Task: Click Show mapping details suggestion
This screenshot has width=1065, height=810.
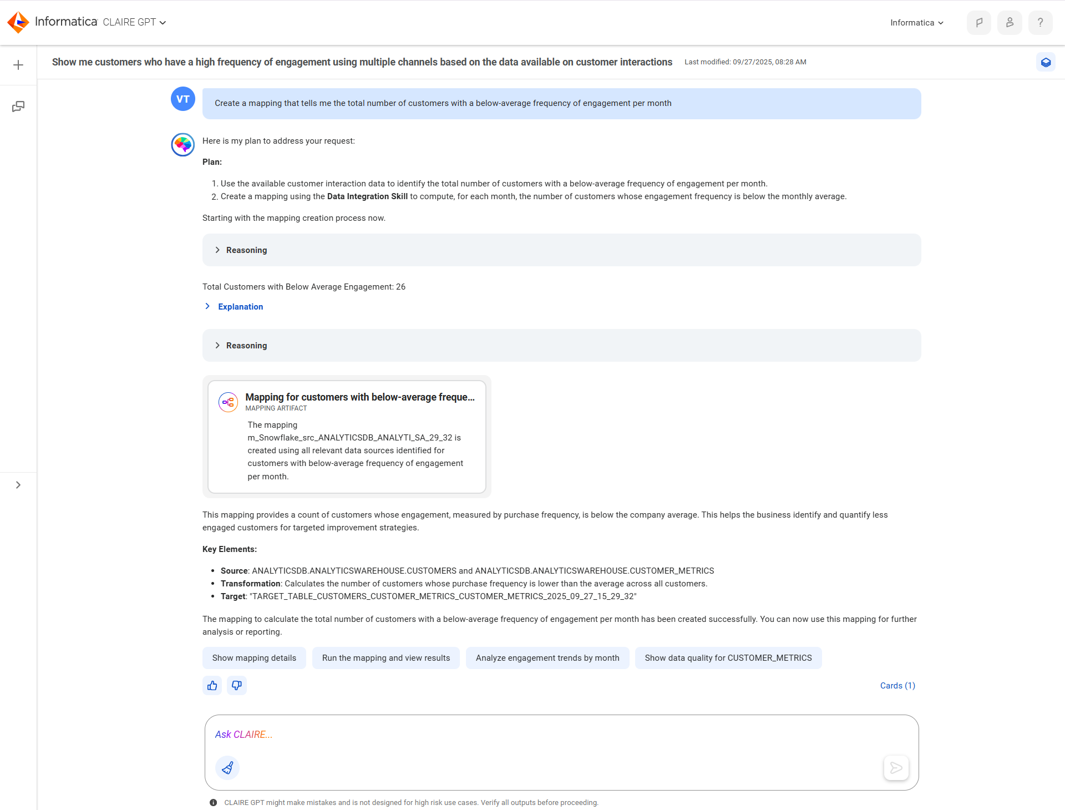Action: point(254,658)
